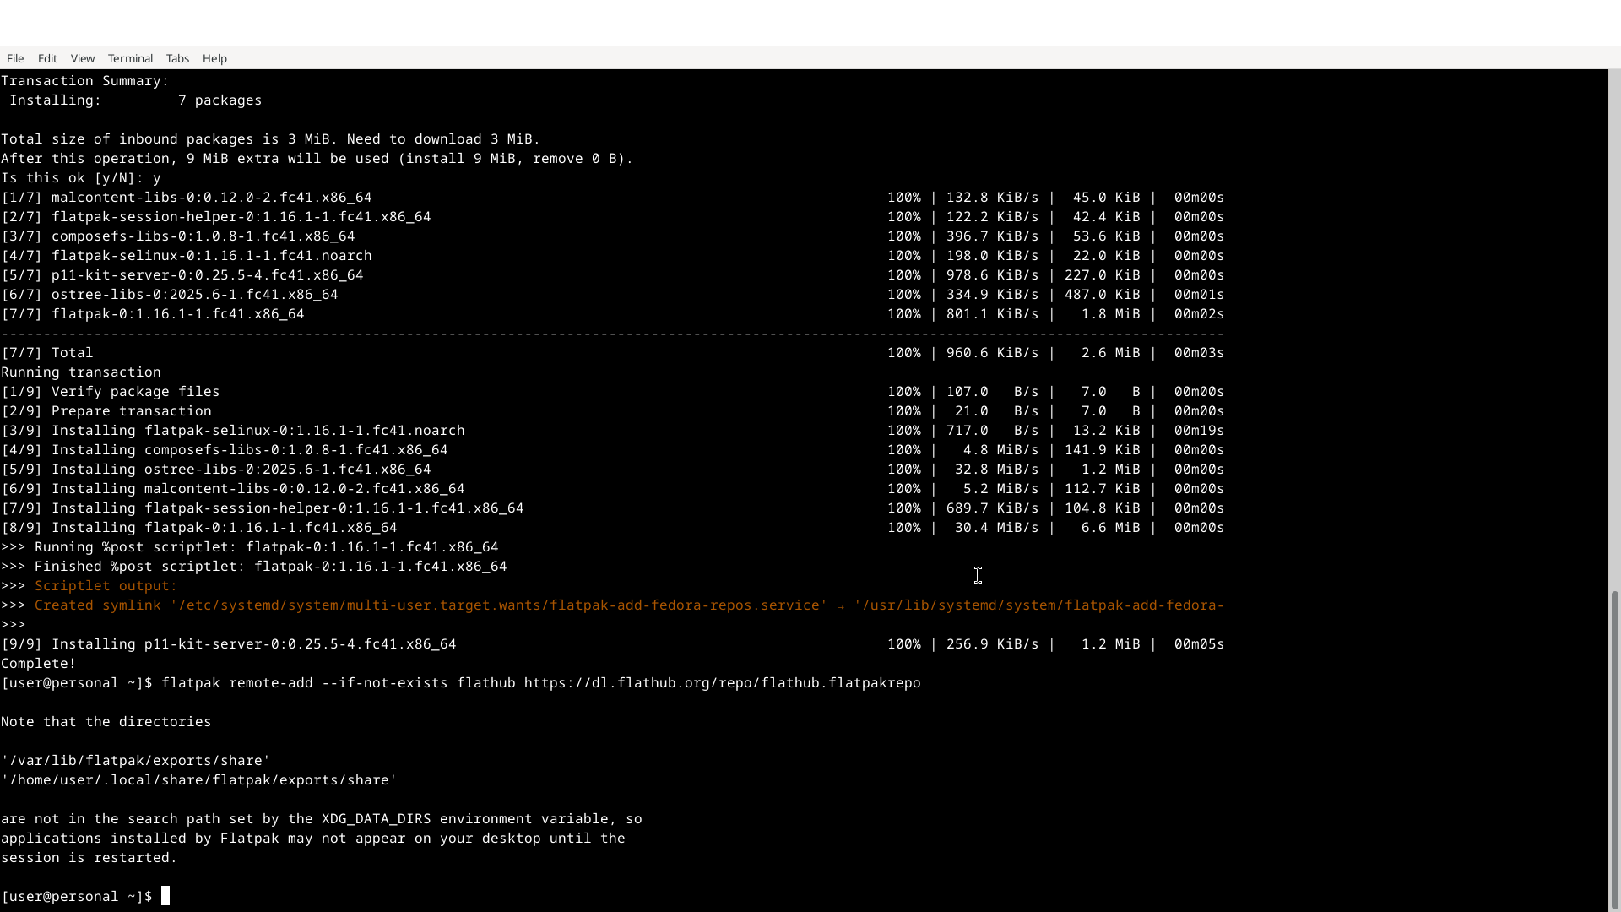Click the '[7/7] Total' download line
This screenshot has width=1621, height=912.
[x=47, y=353]
